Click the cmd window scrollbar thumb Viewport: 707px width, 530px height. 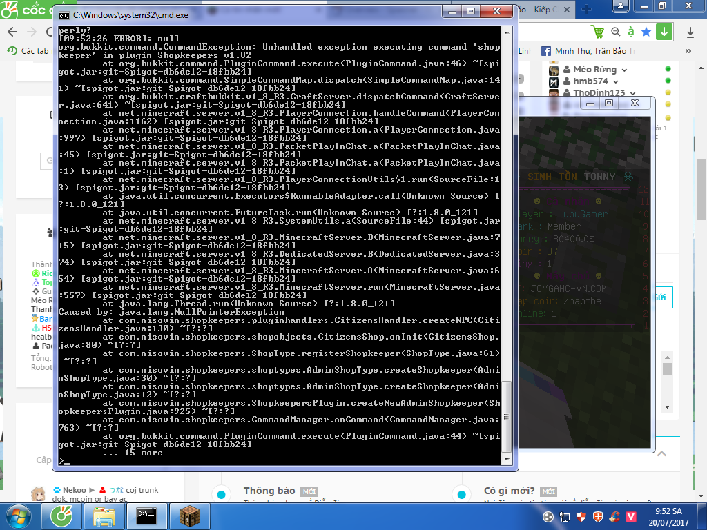(506, 416)
